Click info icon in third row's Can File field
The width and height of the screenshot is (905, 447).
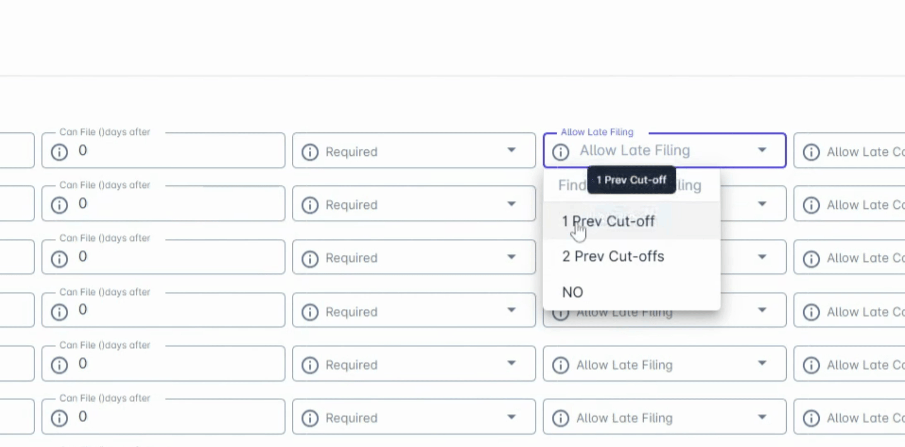59,259
